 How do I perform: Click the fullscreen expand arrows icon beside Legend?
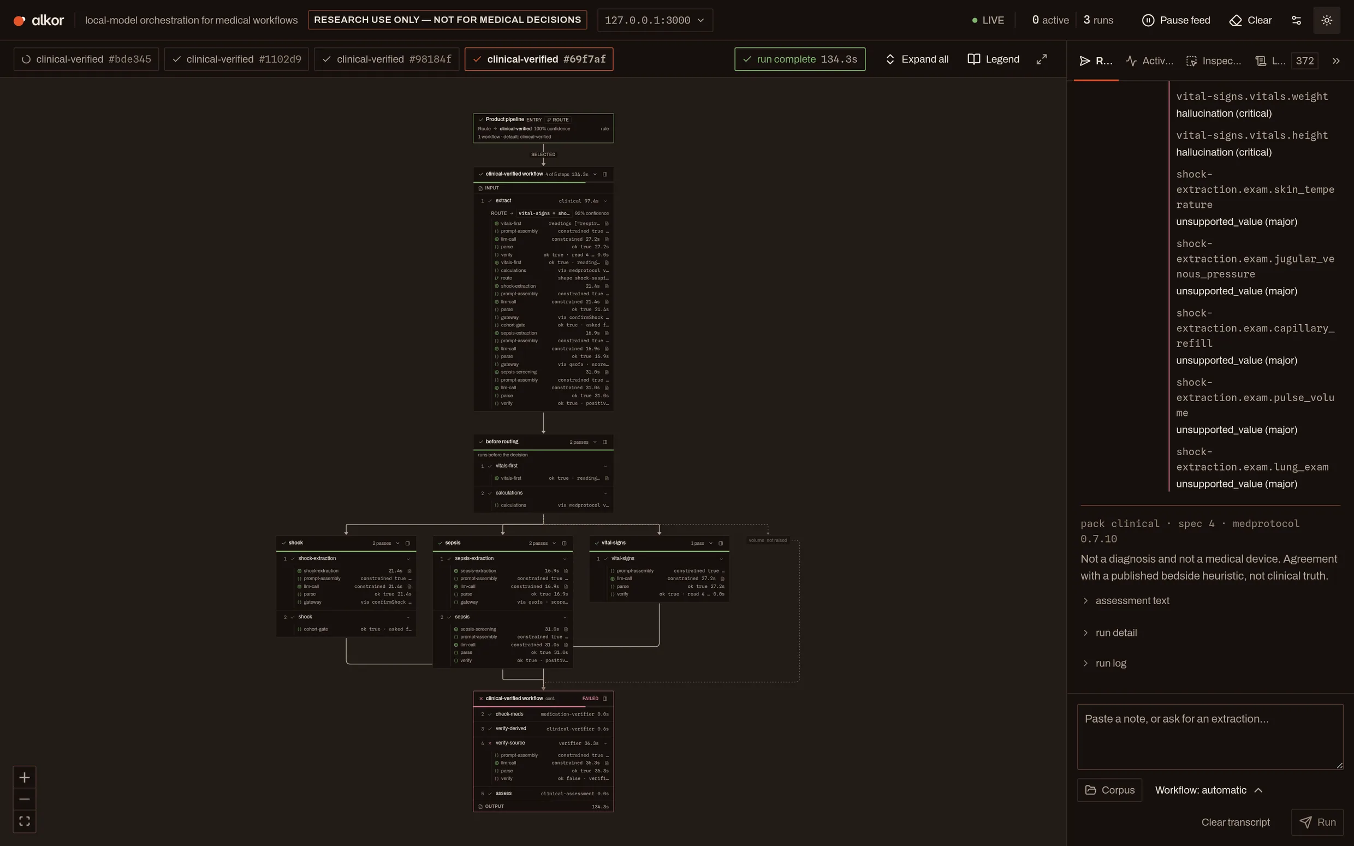pyautogui.click(x=1041, y=59)
